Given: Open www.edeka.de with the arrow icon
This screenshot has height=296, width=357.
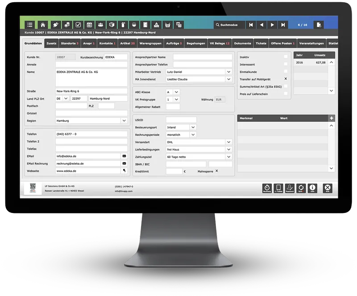Looking at the screenshot, I should pos(124,171).
